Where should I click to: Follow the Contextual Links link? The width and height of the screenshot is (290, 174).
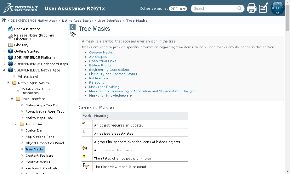click(x=103, y=61)
